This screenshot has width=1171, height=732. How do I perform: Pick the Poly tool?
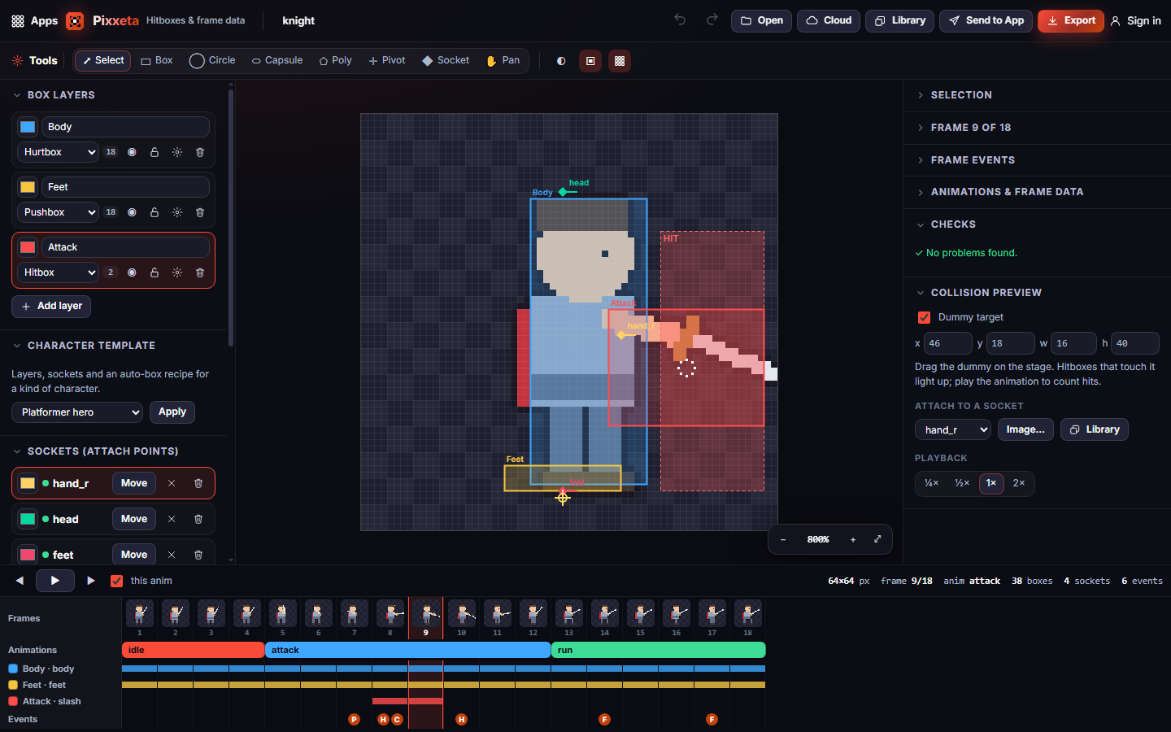coord(336,61)
